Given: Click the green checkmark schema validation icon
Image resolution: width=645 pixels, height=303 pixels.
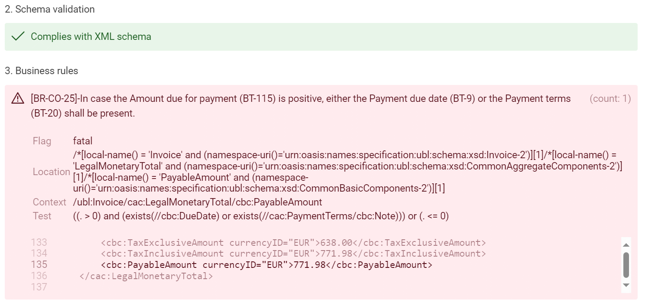Looking at the screenshot, I should click(18, 37).
